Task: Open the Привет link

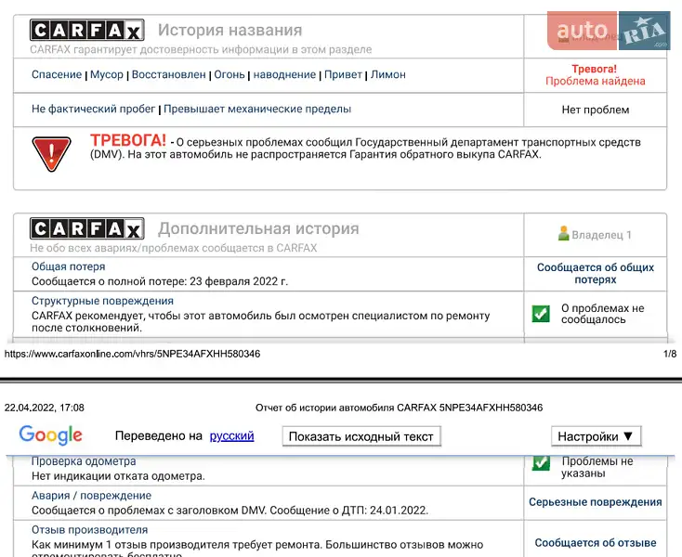Action: (x=343, y=74)
